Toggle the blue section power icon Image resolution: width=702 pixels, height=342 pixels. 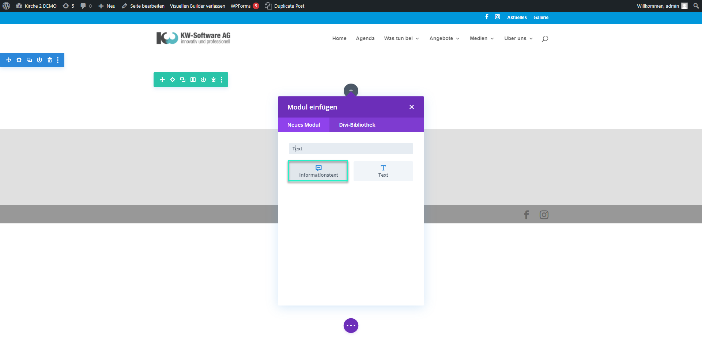click(x=39, y=60)
